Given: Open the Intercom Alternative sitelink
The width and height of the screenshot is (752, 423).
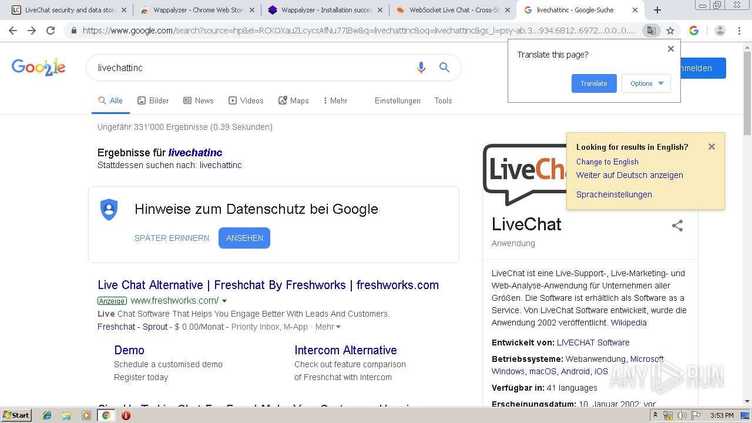Looking at the screenshot, I should click(x=345, y=350).
